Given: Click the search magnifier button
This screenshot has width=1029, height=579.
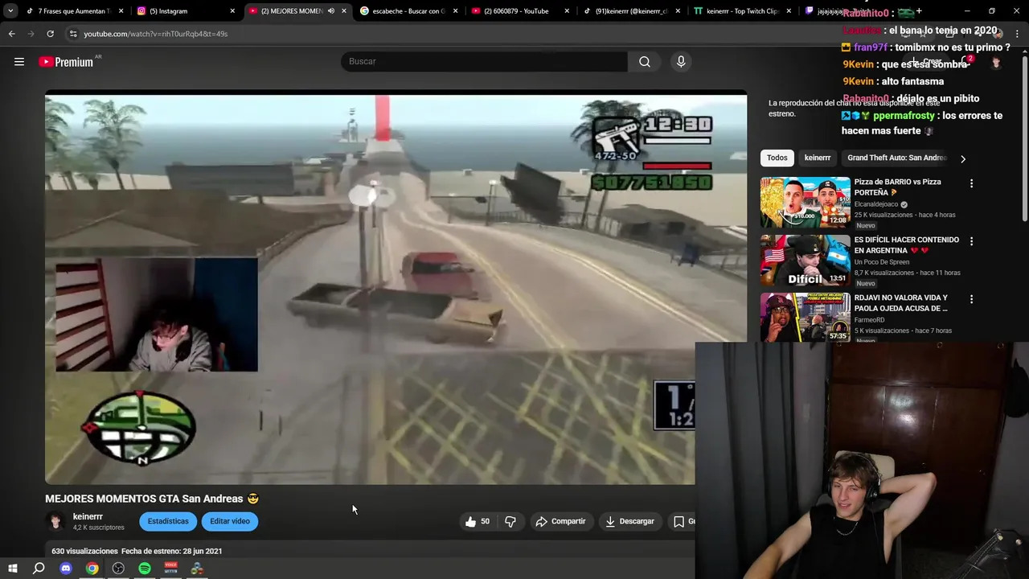Looking at the screenshot, I should point(645,61).
